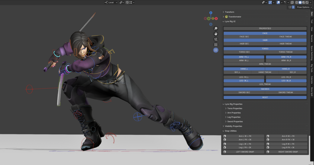Open the Local transform orientation dropdown
Screen dimensions: 314x165
pos(111,2)
